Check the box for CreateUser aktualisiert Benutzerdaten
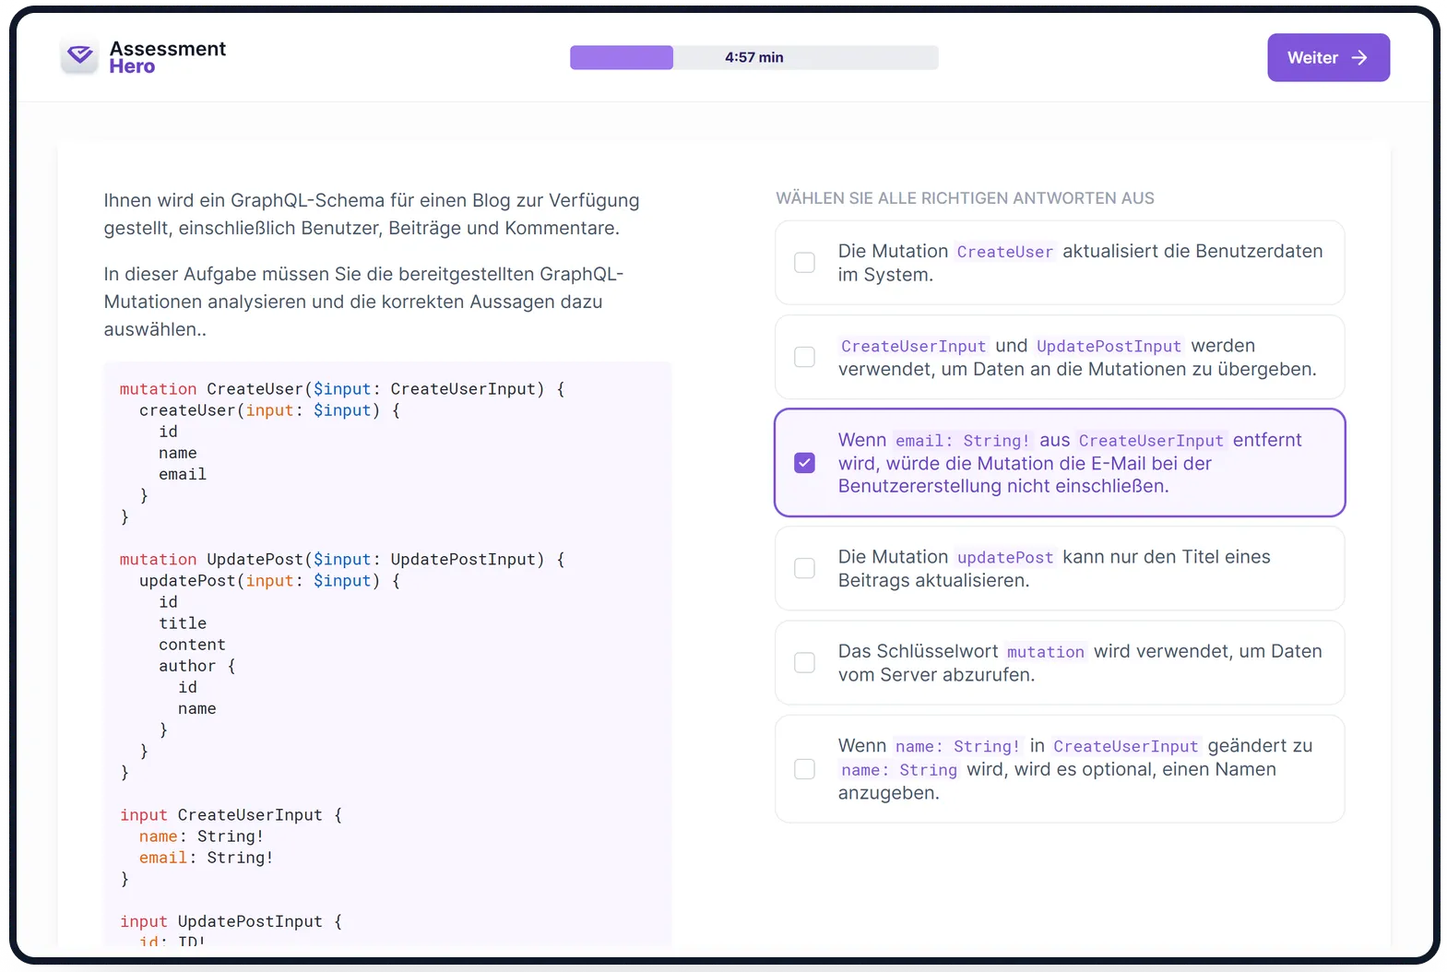The width and height of the screenshot is (1447, 972). click(804, 263)
